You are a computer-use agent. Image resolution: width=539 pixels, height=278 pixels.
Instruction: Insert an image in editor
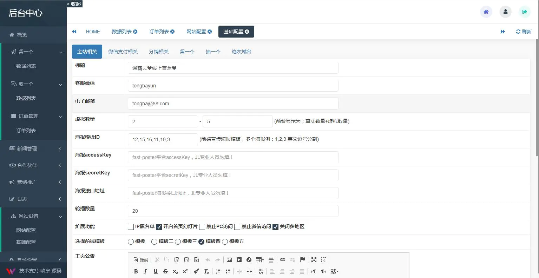click(x=229, y=260)
